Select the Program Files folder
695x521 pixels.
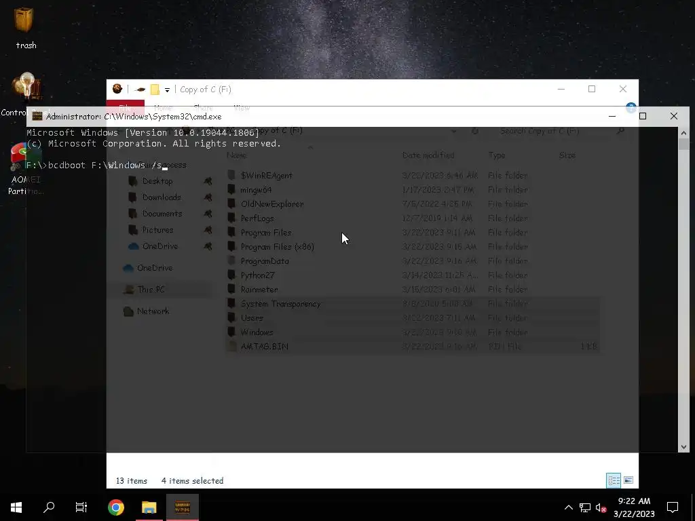coord(266,233)
